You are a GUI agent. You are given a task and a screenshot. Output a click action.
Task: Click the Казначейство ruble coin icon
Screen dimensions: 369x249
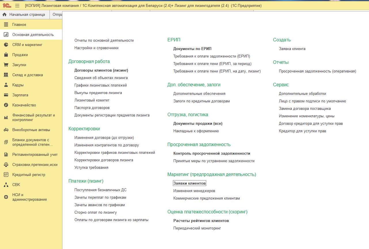[6, 105]
